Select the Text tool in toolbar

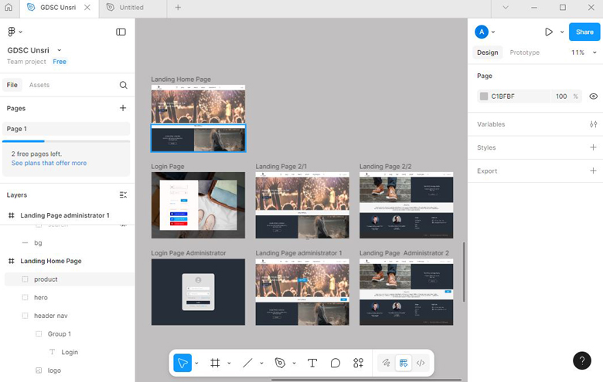coord(312,363)
